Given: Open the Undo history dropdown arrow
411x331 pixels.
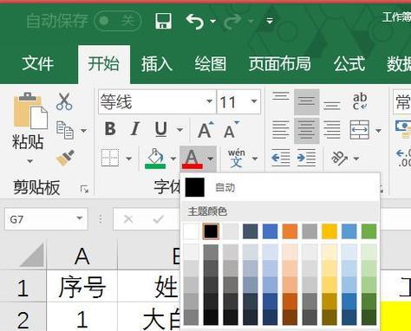Looking at the screenshot, I should point(213,22).
